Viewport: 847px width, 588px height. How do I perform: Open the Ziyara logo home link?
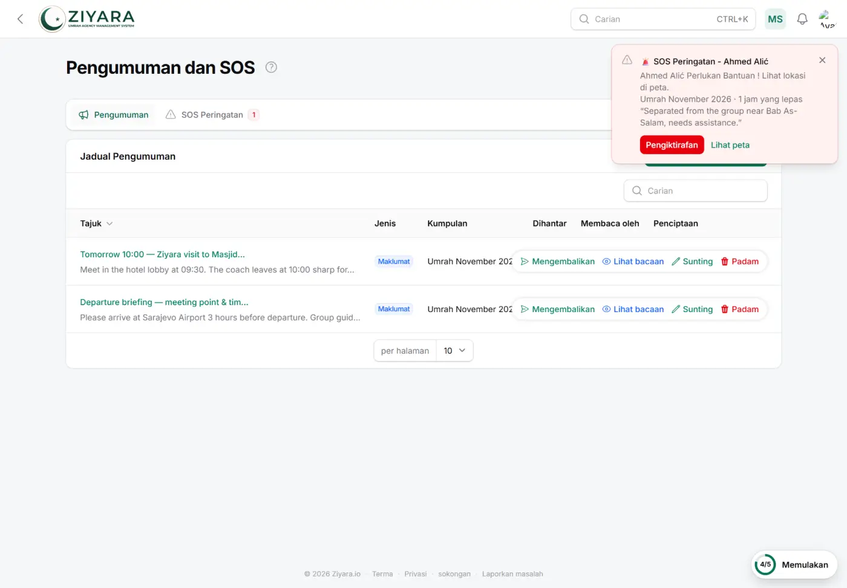87,19
